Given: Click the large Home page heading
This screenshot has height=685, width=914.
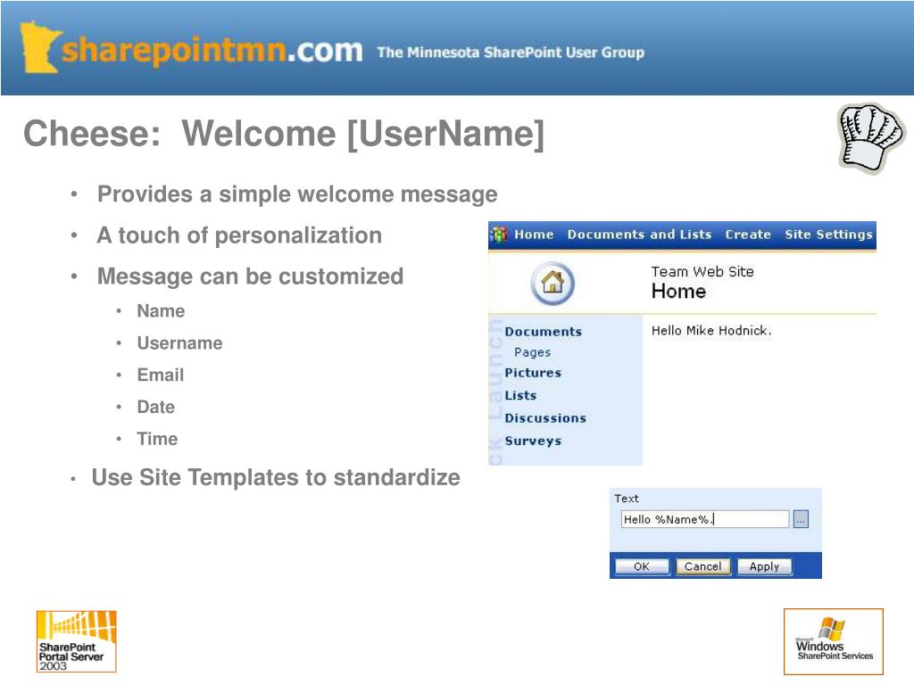Looking at the screenshot, I should pyautogui.click(x=678, y=292).
